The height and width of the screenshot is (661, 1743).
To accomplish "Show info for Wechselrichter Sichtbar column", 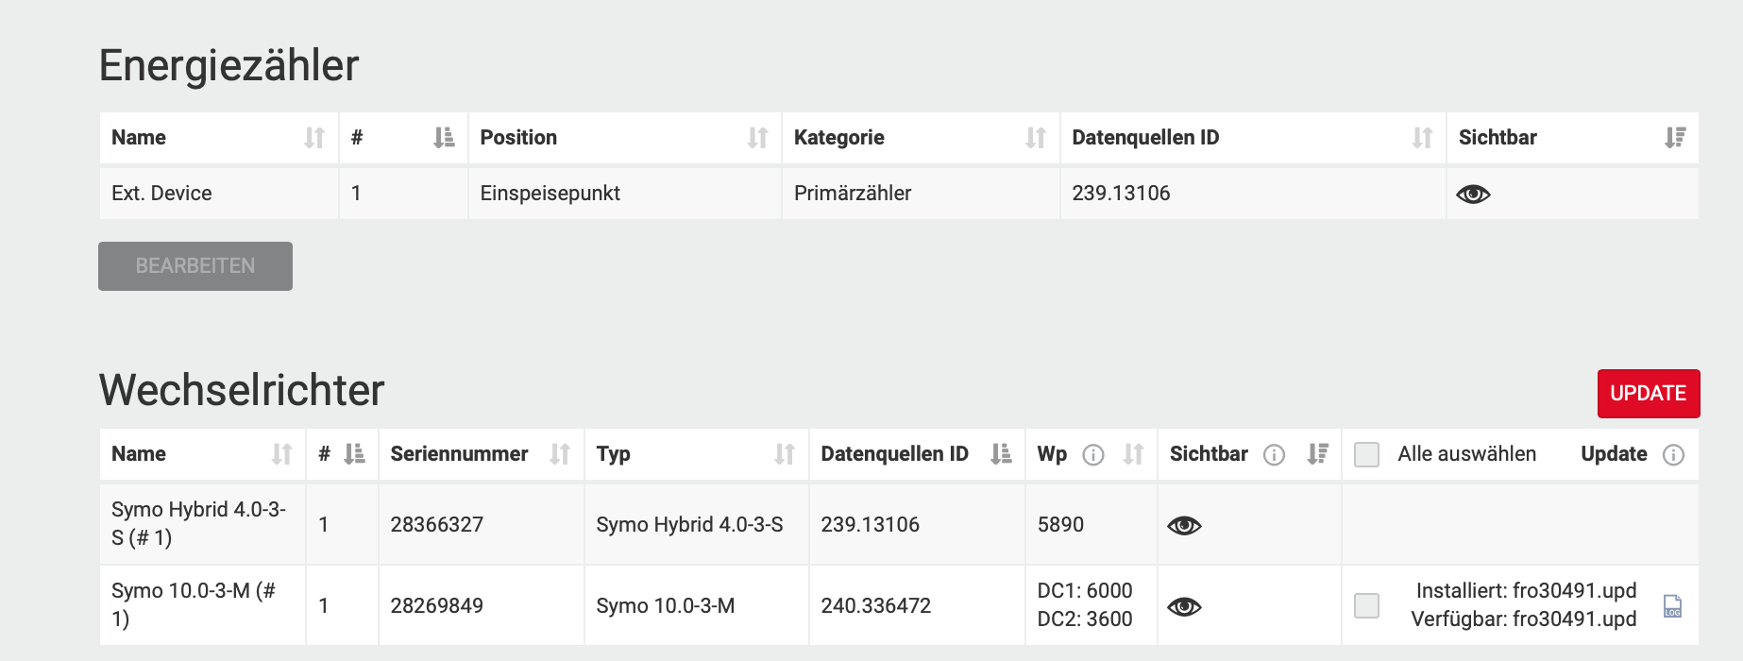I will [1274, 455].
